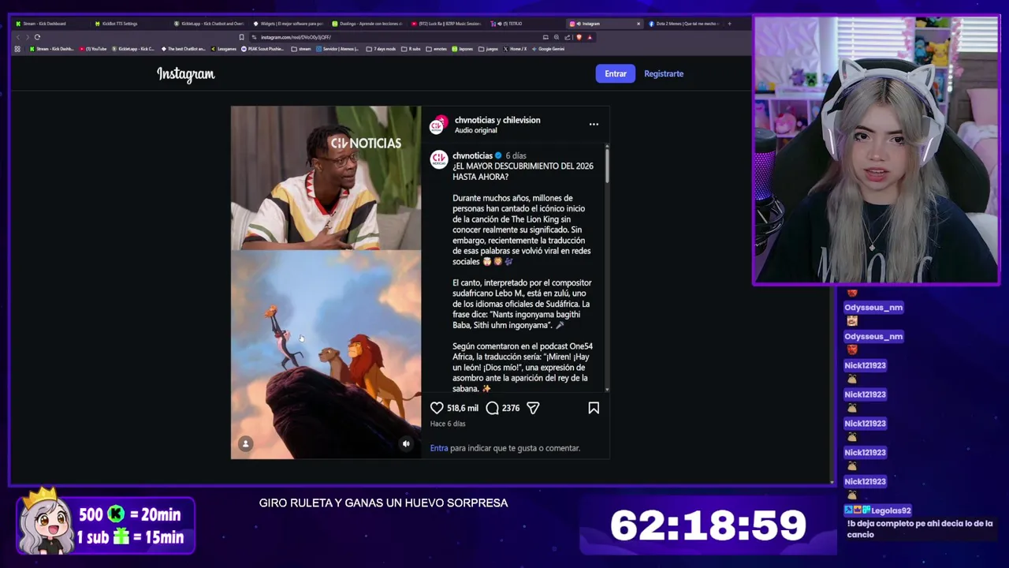This screenshot has width=1009, height=568.
Task: Click the browser forward arrow
Action: tap(27, 37)
